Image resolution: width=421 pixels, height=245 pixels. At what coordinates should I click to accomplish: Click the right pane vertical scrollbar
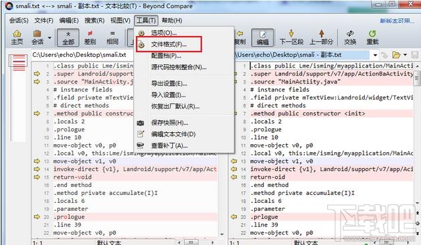(418, 134)
